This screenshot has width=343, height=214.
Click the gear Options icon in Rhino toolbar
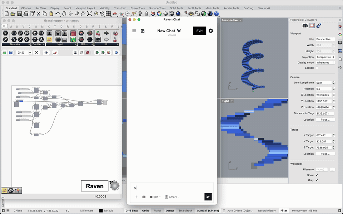click(x=191, y=14)
